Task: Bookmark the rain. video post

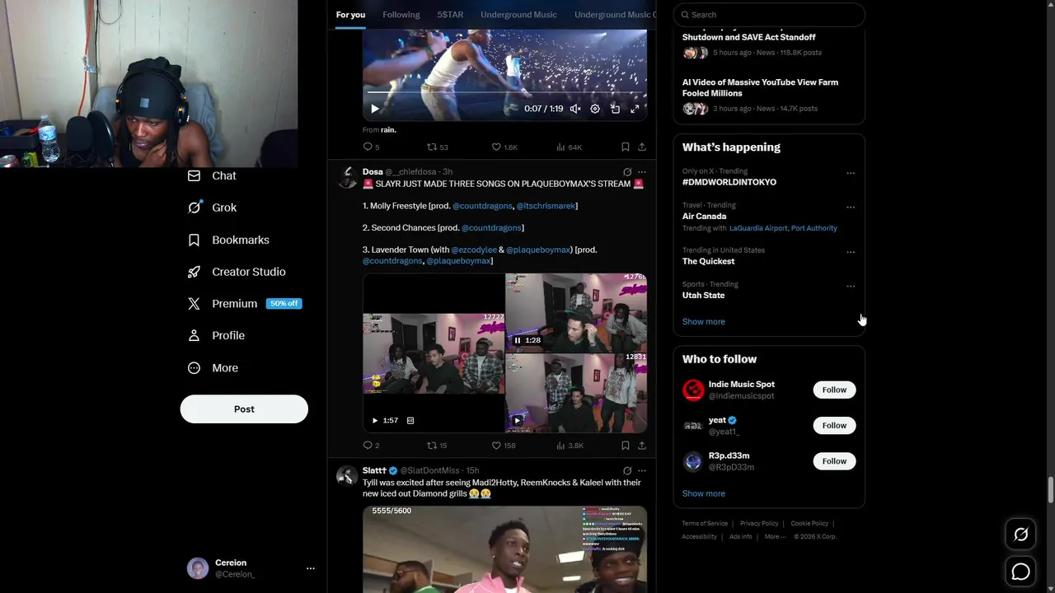Action: tap(626, 147)
